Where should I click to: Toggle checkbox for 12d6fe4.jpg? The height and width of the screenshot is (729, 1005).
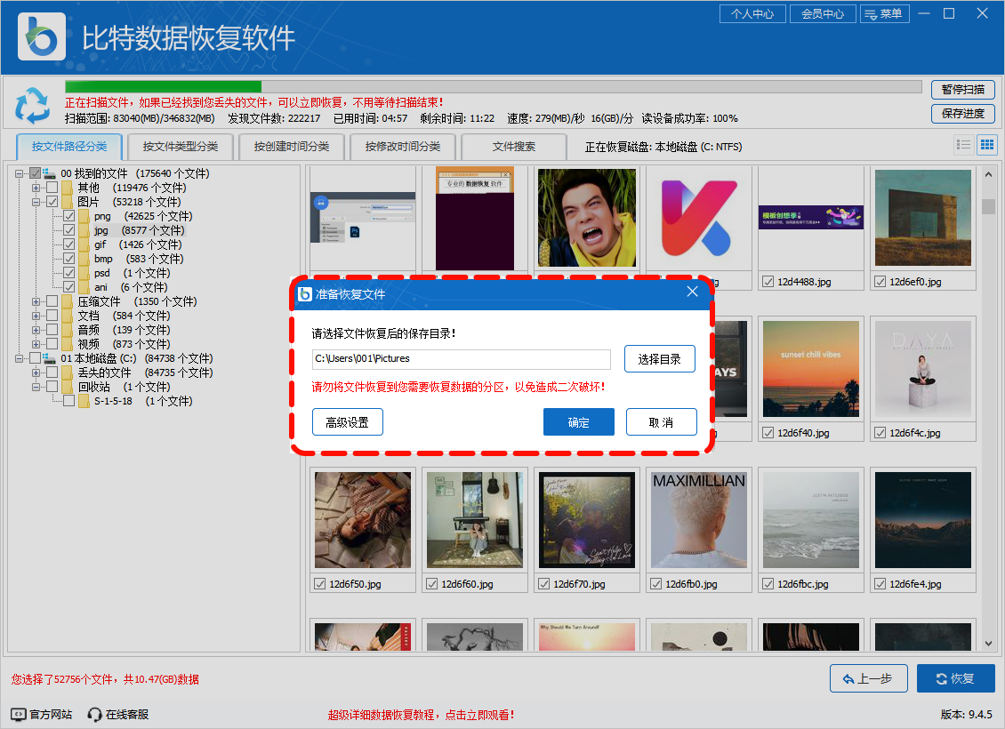pyautogui.click(x=880, y=583)
